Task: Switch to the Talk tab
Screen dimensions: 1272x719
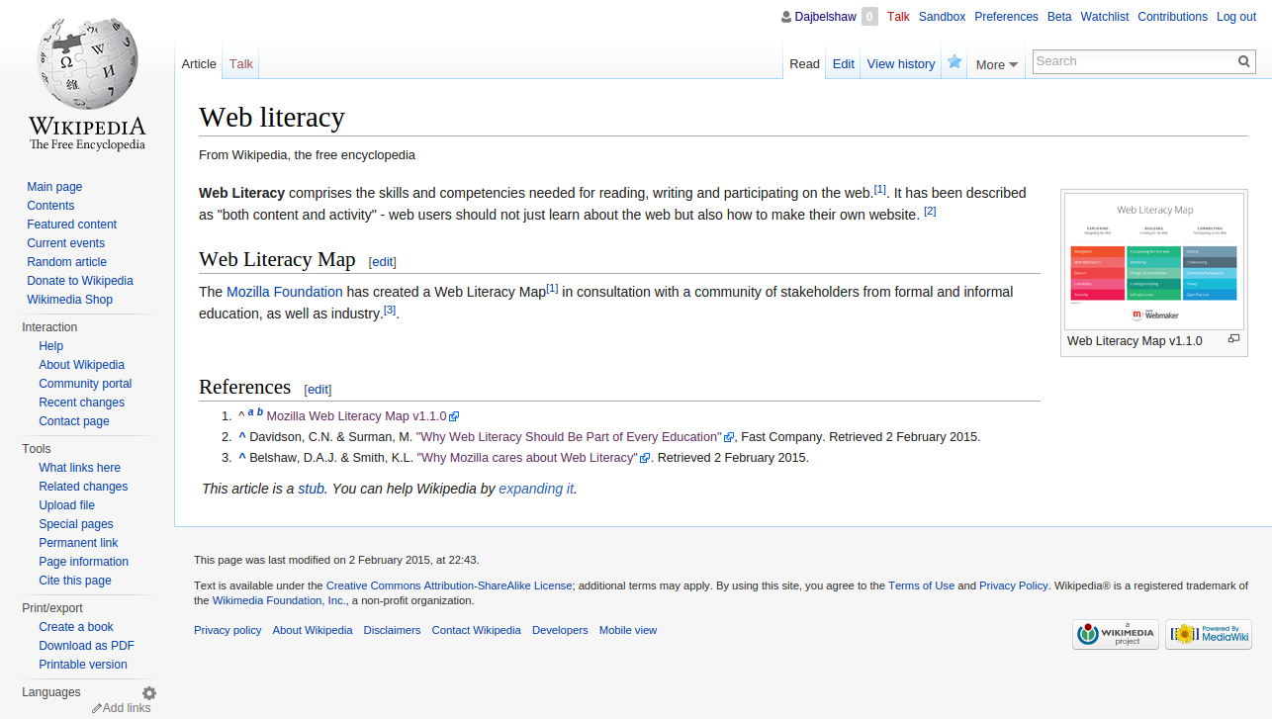Action: coord(241,64)
